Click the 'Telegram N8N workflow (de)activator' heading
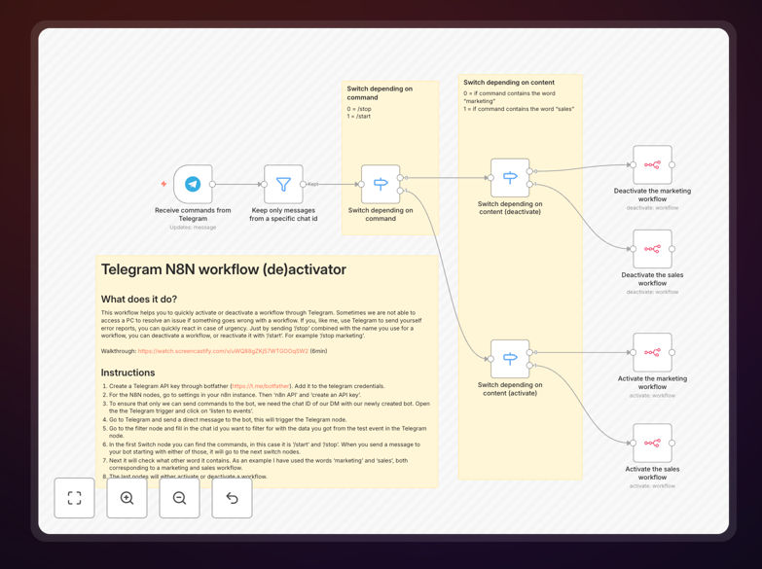The width and height of the screenshot is (762, 569). click(224, 269)
